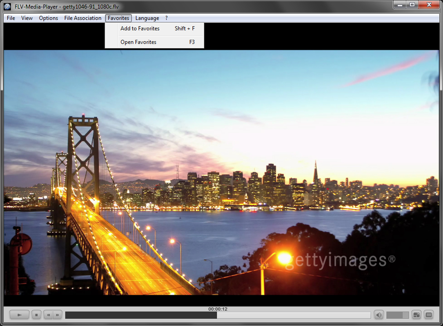This screenshot has height=326, width=443.
Task: Open the playlist panel icon
Action: [429, 315]
